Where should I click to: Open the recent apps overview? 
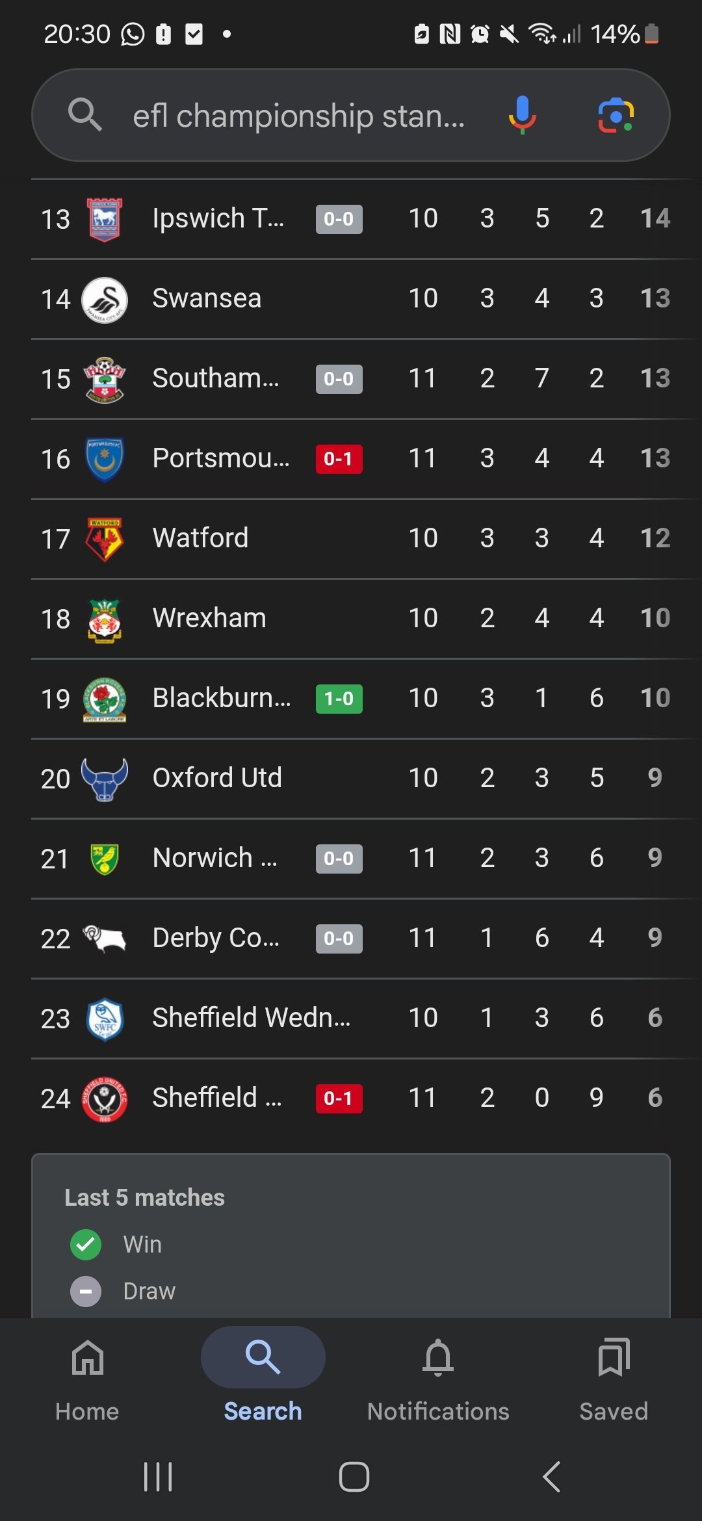(x=158, y=1477)
